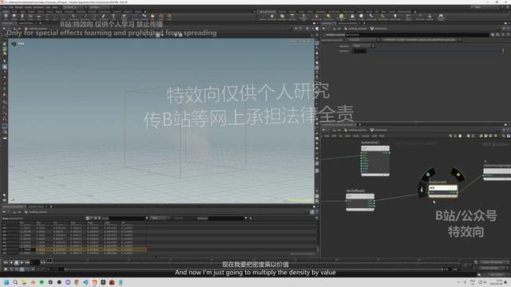Add a Spot Light from shelf
Screen dimensions: 511x287
click(x=282, y=17)
